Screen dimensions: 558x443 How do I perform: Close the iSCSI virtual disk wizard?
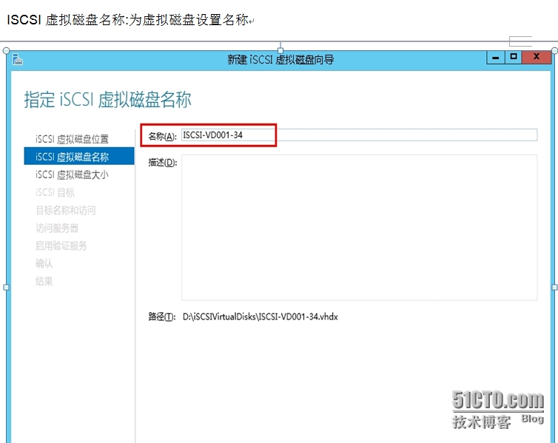(x=537, y=57)
